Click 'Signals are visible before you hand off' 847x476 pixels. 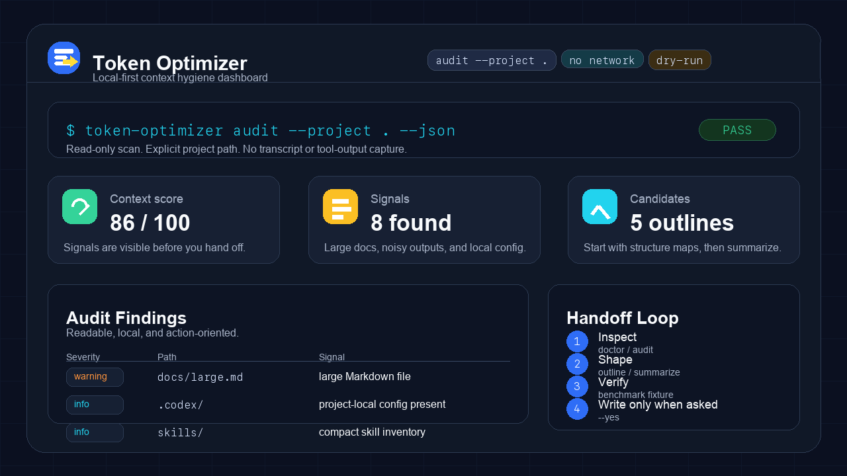154,248
